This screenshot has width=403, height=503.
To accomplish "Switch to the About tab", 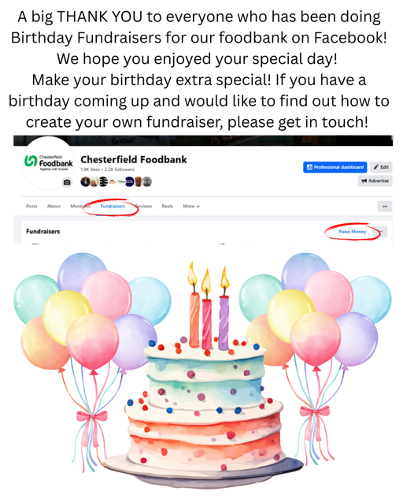I will (x=54, y=207).
